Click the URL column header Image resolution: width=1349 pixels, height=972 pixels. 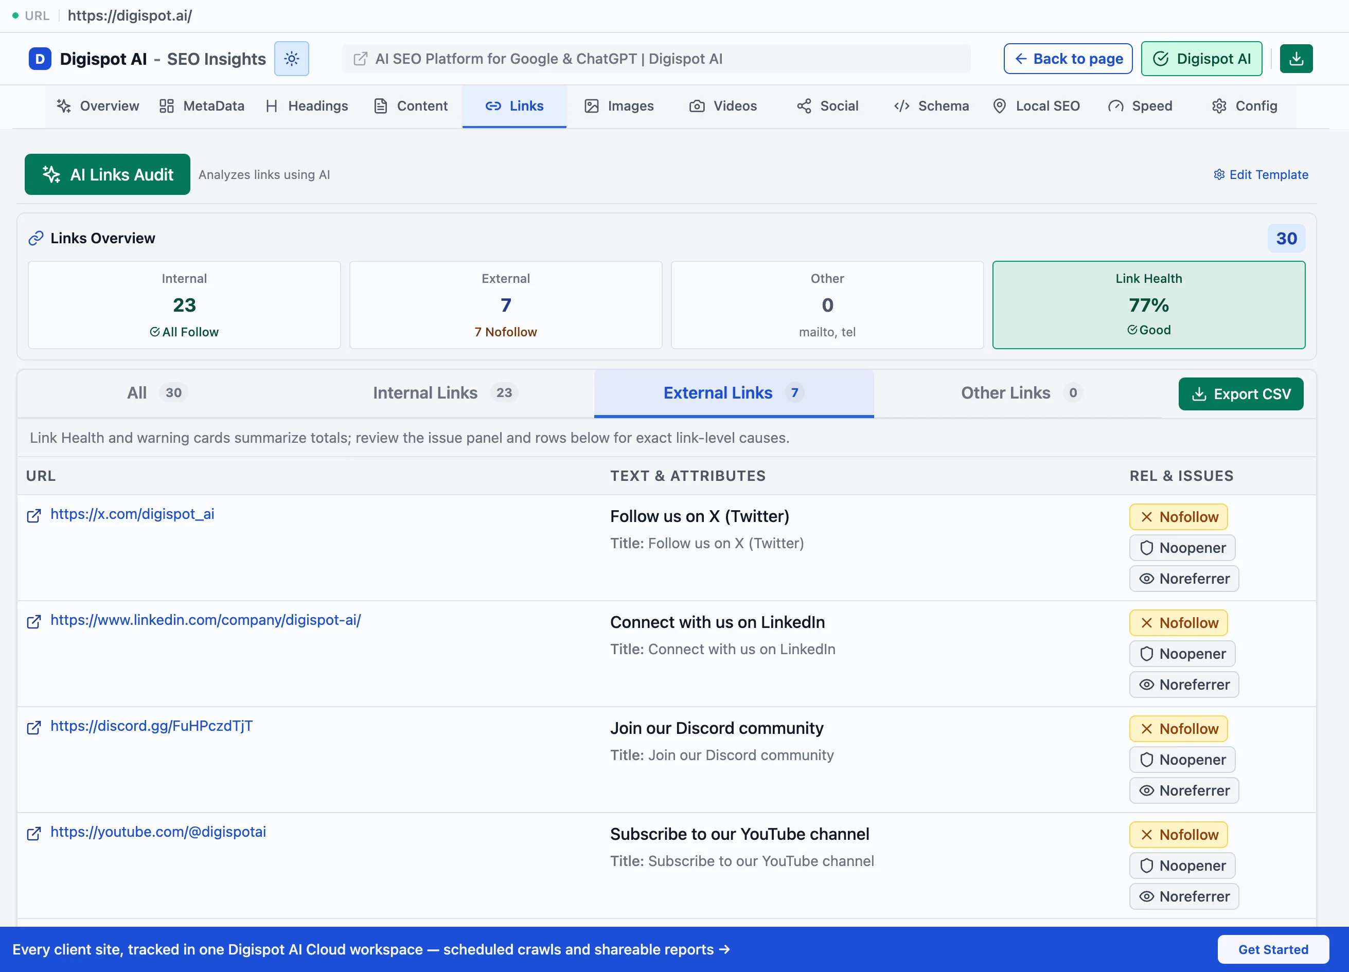point(41,476)
